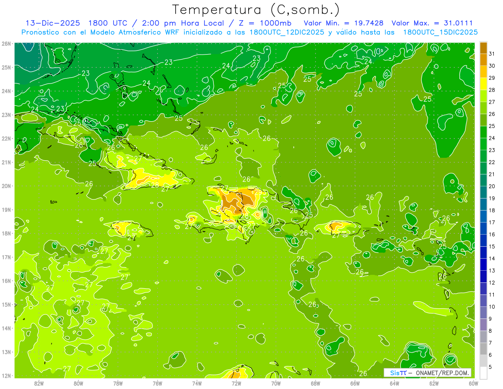Click the WRF forecast description line
The height and width of the screenshot is (389, 503).
[250, 32]
